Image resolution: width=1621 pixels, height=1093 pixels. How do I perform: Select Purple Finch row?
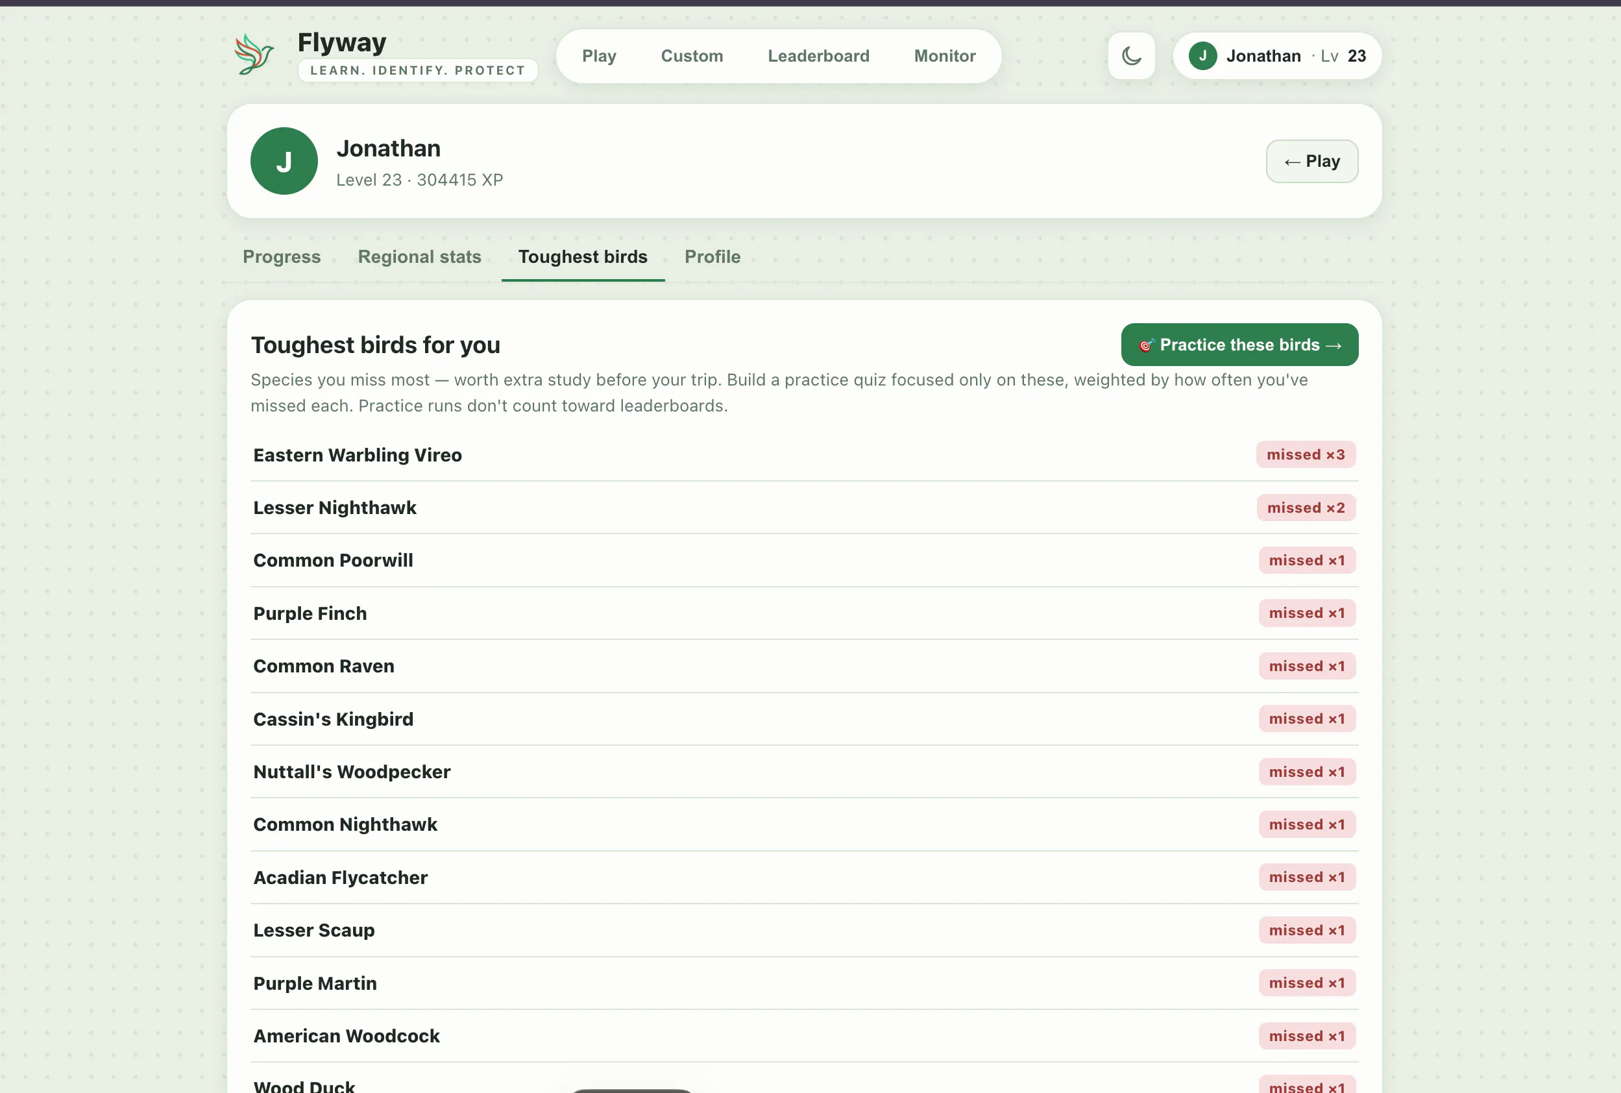tap(804, 613)
